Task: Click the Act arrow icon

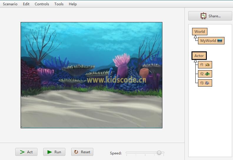Action: click(x=22, y=152)
